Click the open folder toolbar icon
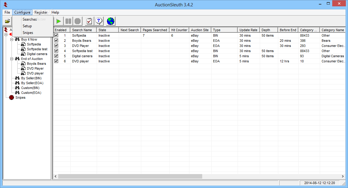The image size is (348, 188). [7, 21]
